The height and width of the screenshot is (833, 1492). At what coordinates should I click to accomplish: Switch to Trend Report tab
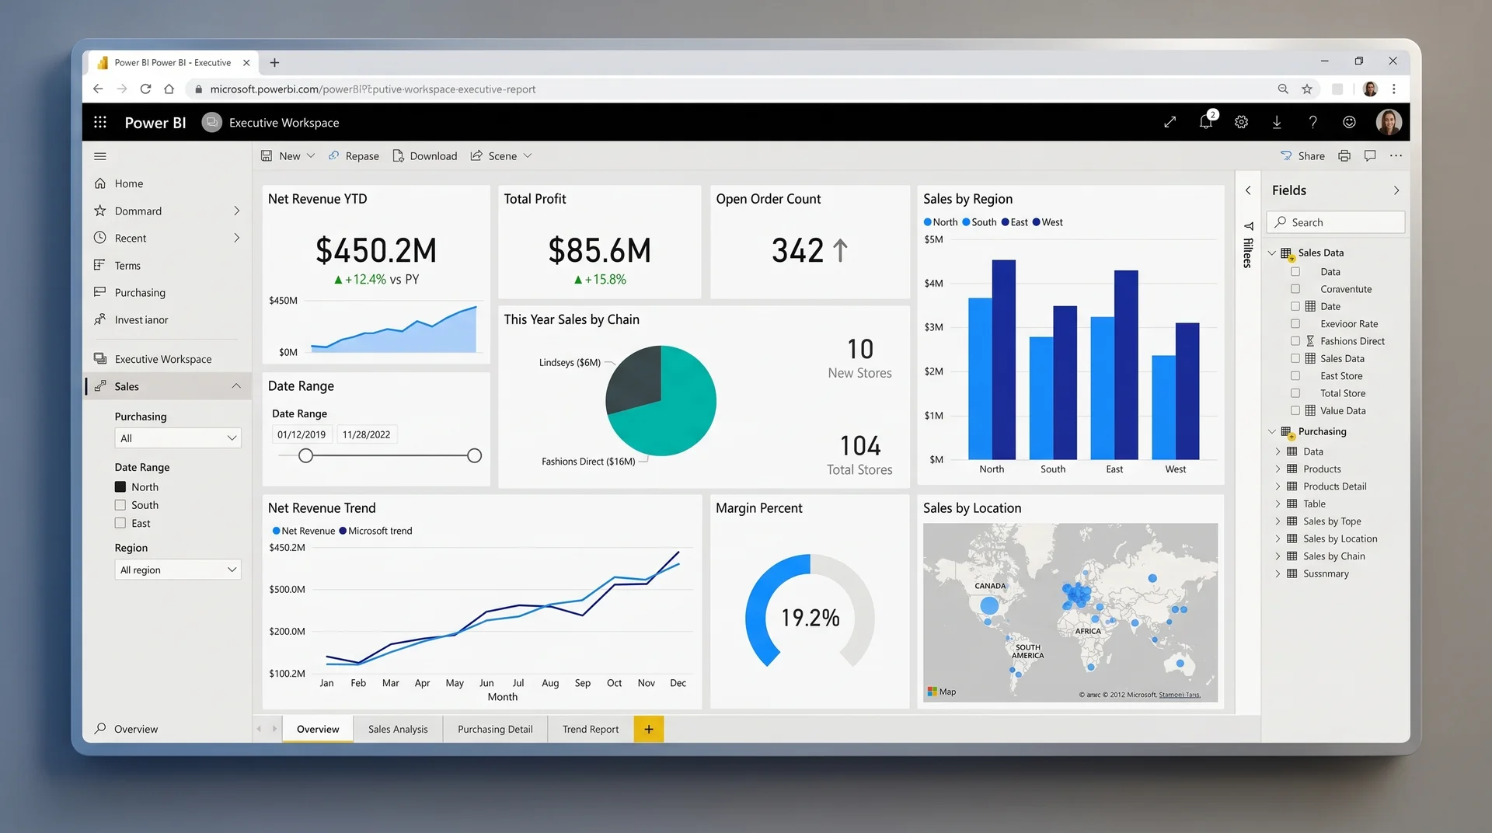[591, 729]
